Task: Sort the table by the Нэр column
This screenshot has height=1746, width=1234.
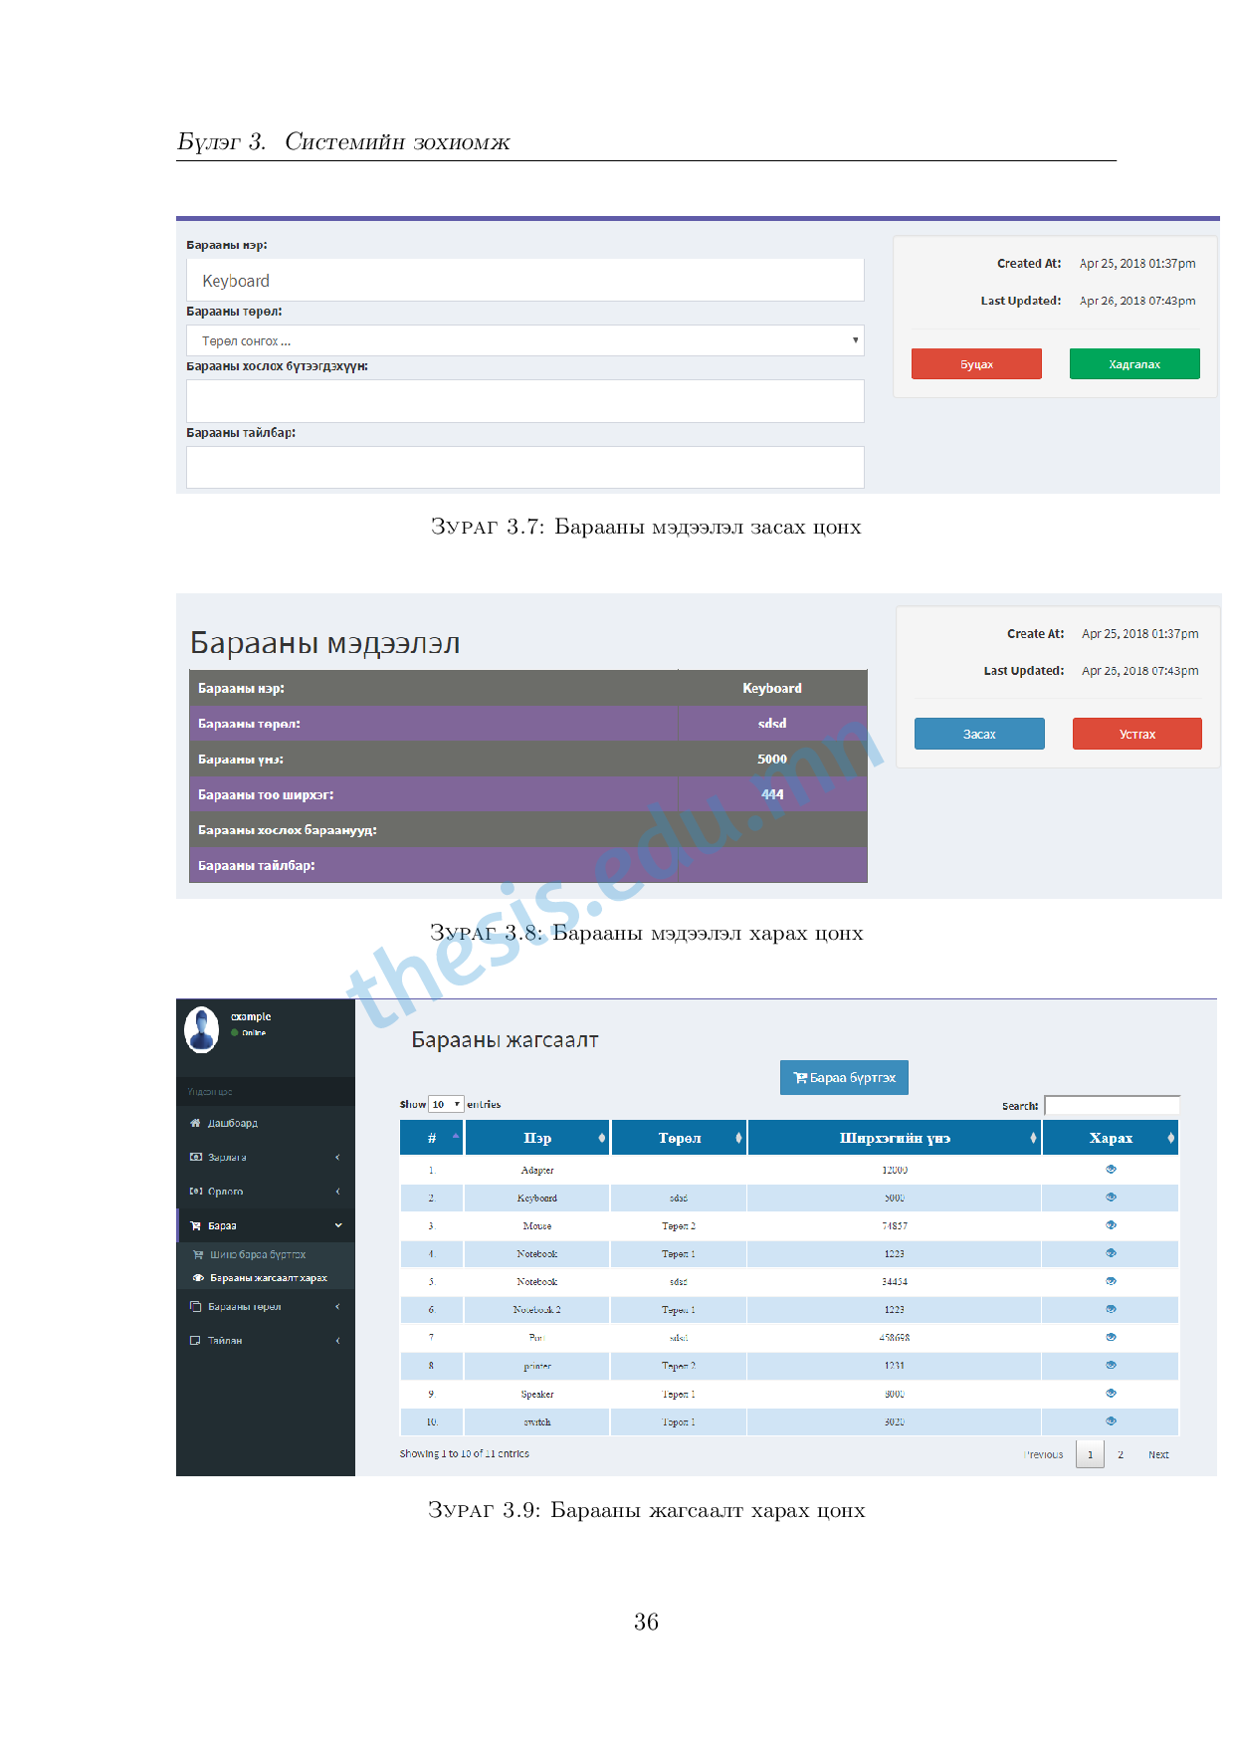Action: tap(601, 1138)
